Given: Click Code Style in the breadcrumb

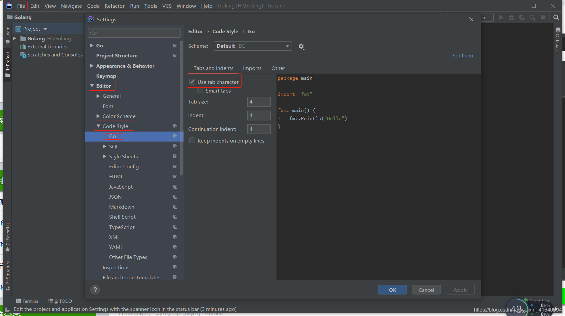Looking at the screenshot, I should pos(225,31).
